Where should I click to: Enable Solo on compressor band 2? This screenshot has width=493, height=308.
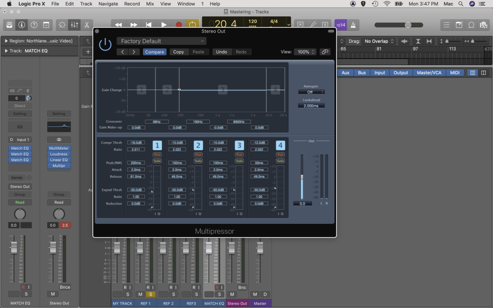coord(198,161)
